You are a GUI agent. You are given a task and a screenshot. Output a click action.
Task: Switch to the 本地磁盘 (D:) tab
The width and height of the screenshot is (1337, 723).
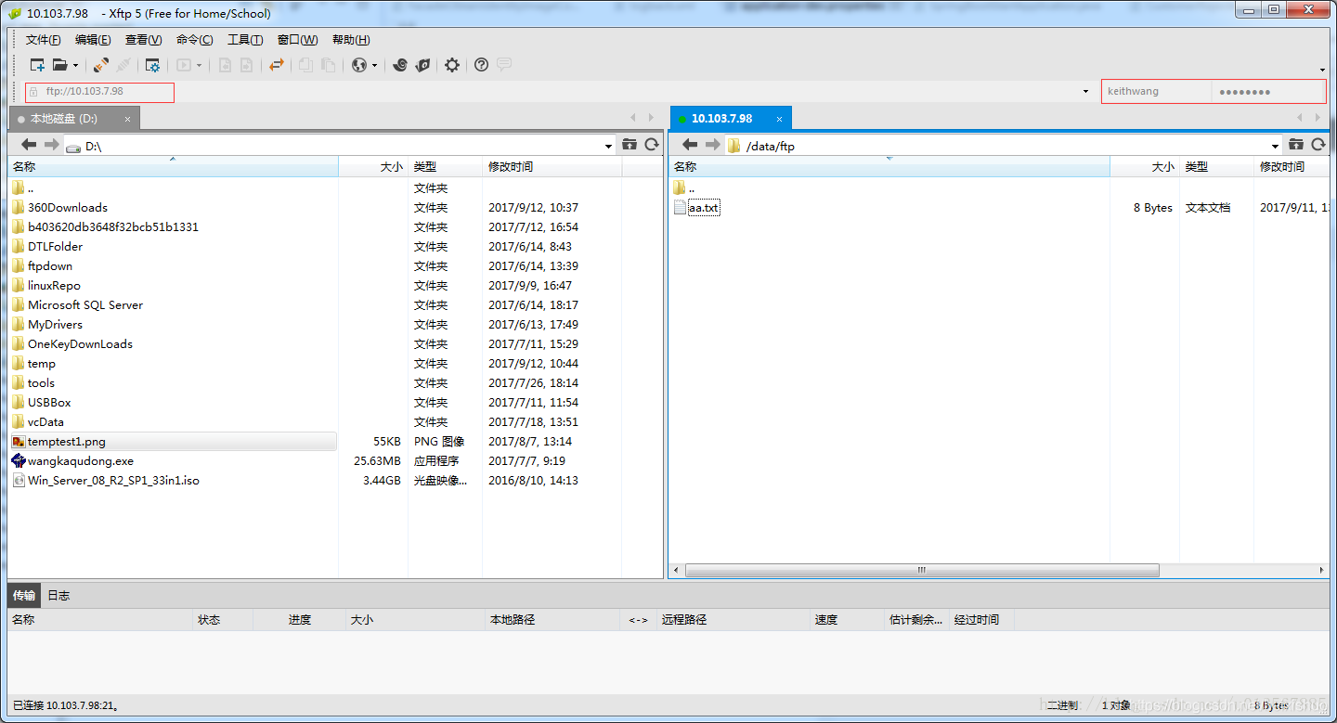coord(63,119)
